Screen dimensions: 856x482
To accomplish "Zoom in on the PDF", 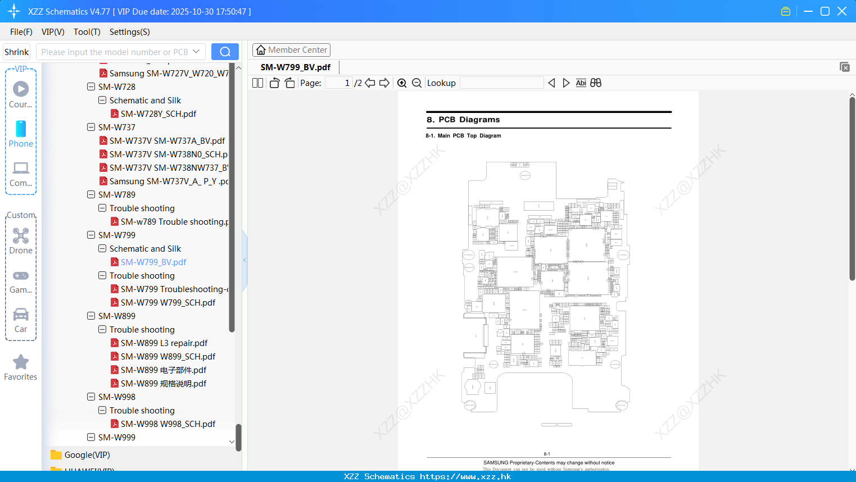I will 402,83.
